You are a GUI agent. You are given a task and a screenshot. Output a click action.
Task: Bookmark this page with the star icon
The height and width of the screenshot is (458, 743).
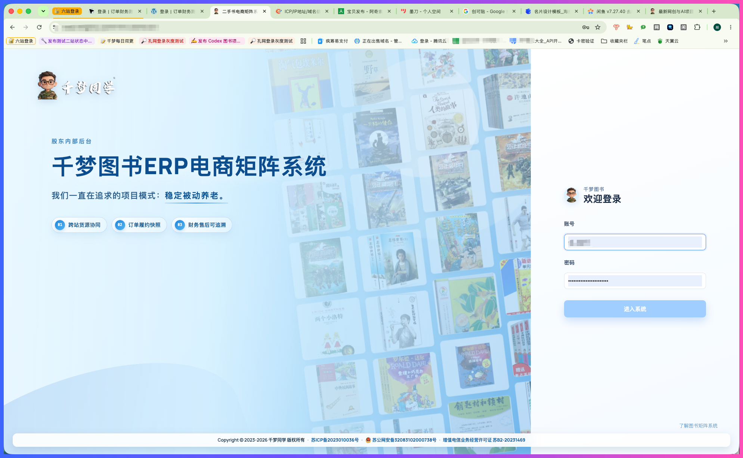point(598,27)
